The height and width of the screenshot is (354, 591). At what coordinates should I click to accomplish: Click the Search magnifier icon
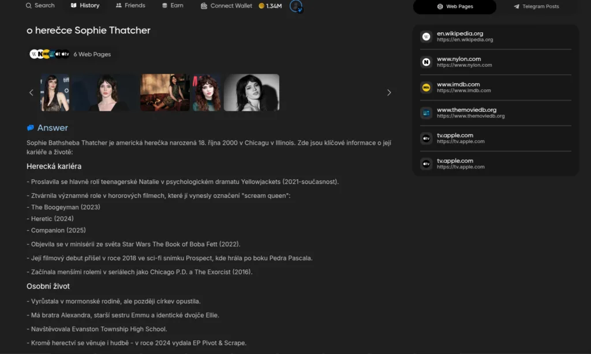click(x=29, y=6)
